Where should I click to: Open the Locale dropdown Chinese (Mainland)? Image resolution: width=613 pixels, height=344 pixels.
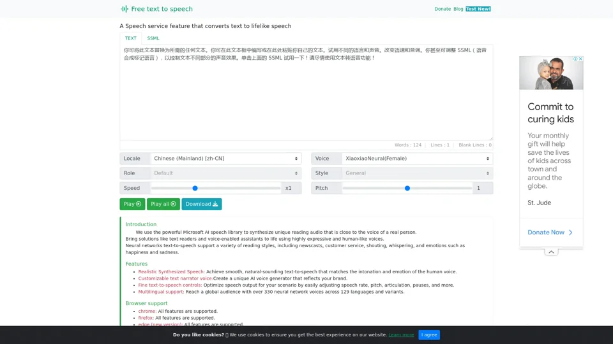tap(225, 159)
